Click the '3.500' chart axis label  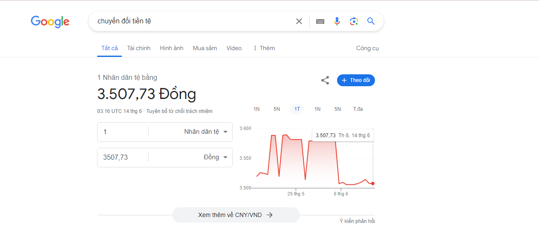tap(245, 188)
